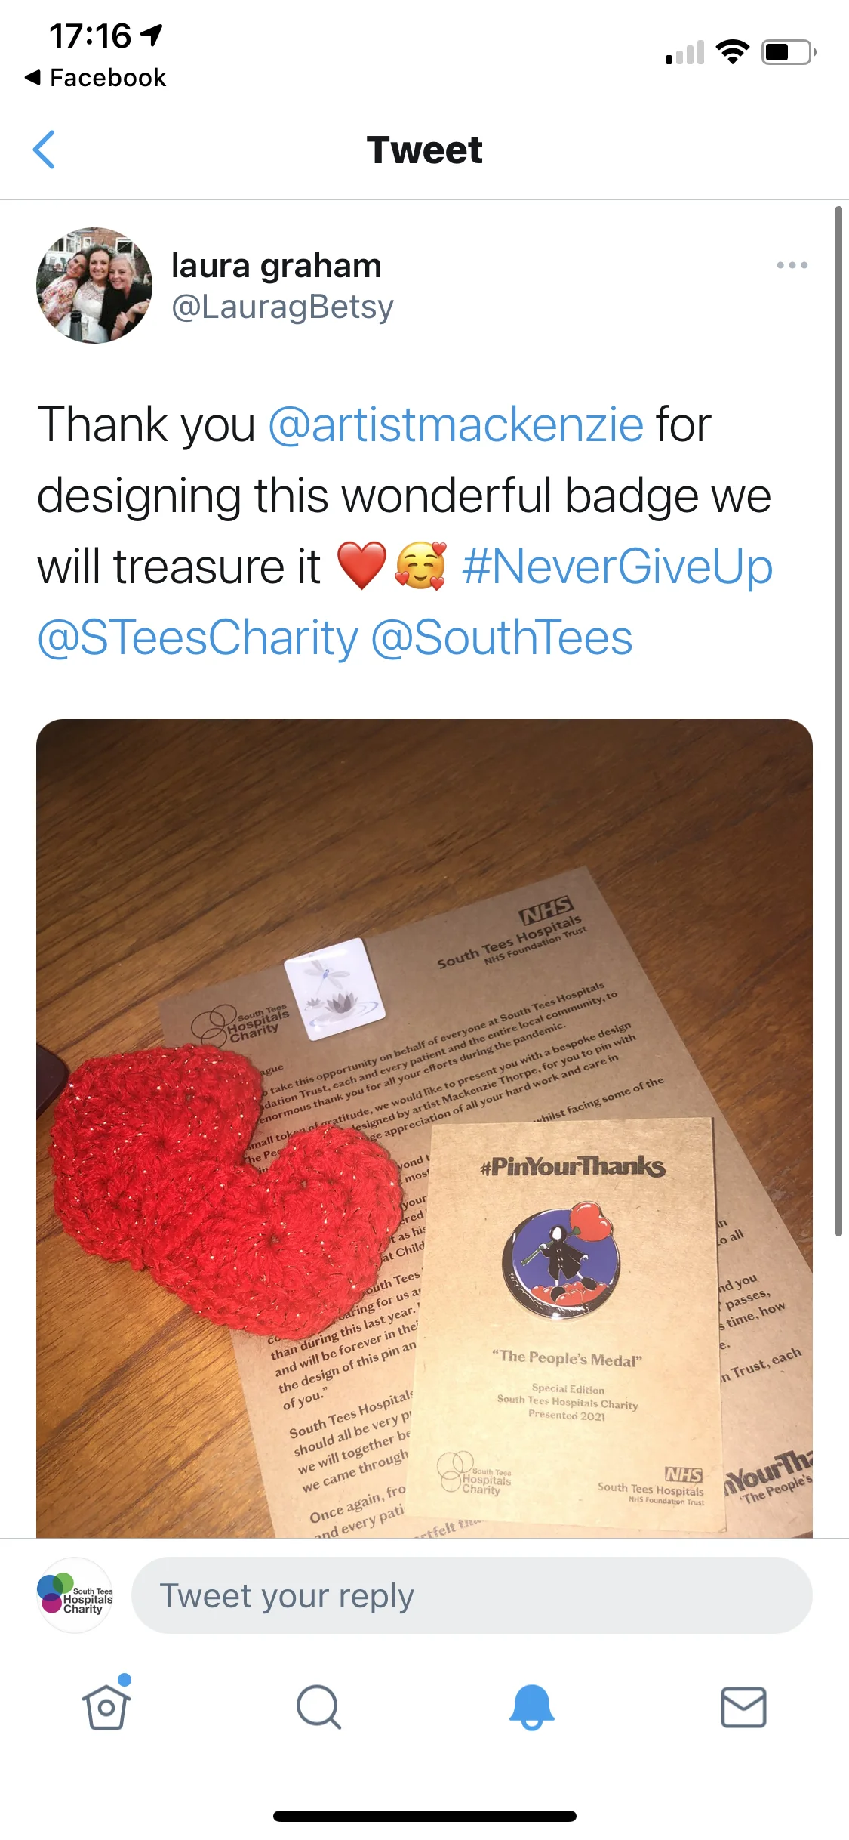Open the @STeesCharity mention

click(198, 638)
